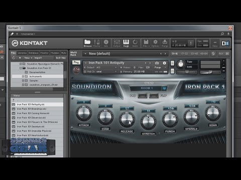The height and width of the screenshot is (180, 241).
Task: Click the instrument info 'i' icon
Action: click(164, 63)
